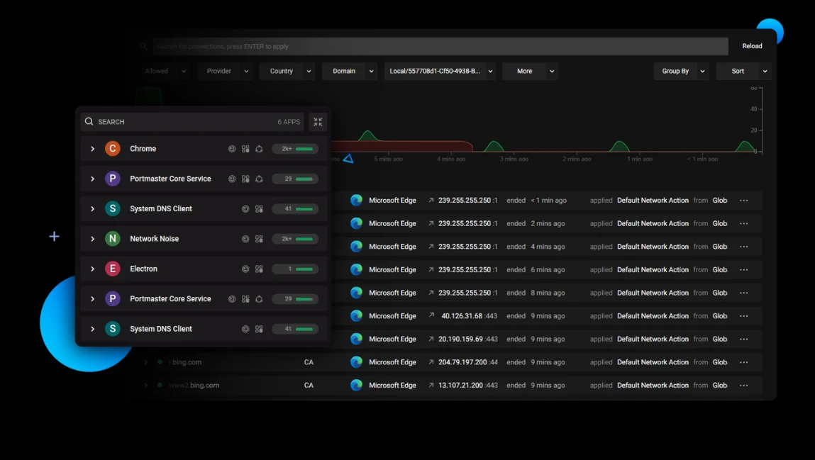
Task: Open the three-dot menu of the 13.107.21.200 connection
Action: [744, 386]
